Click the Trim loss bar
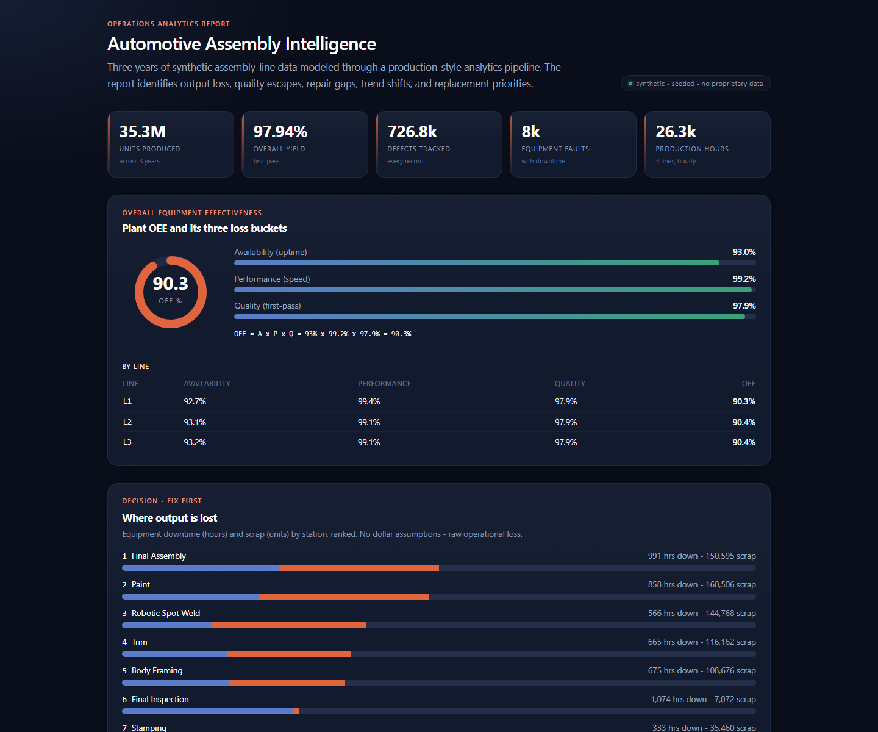Screen dimensions: 878x732 point(439,654)
